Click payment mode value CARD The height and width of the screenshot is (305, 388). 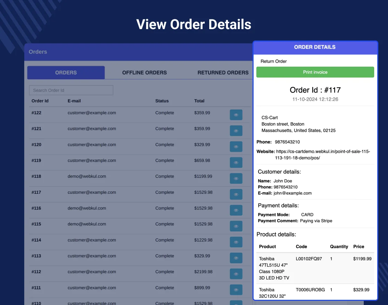click(x=307, y=215)
